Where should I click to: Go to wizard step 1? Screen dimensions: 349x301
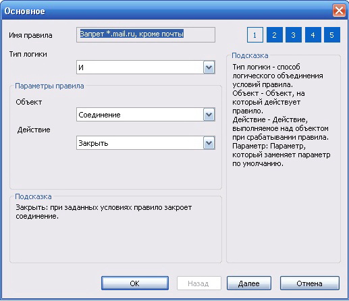coord(255,35)
